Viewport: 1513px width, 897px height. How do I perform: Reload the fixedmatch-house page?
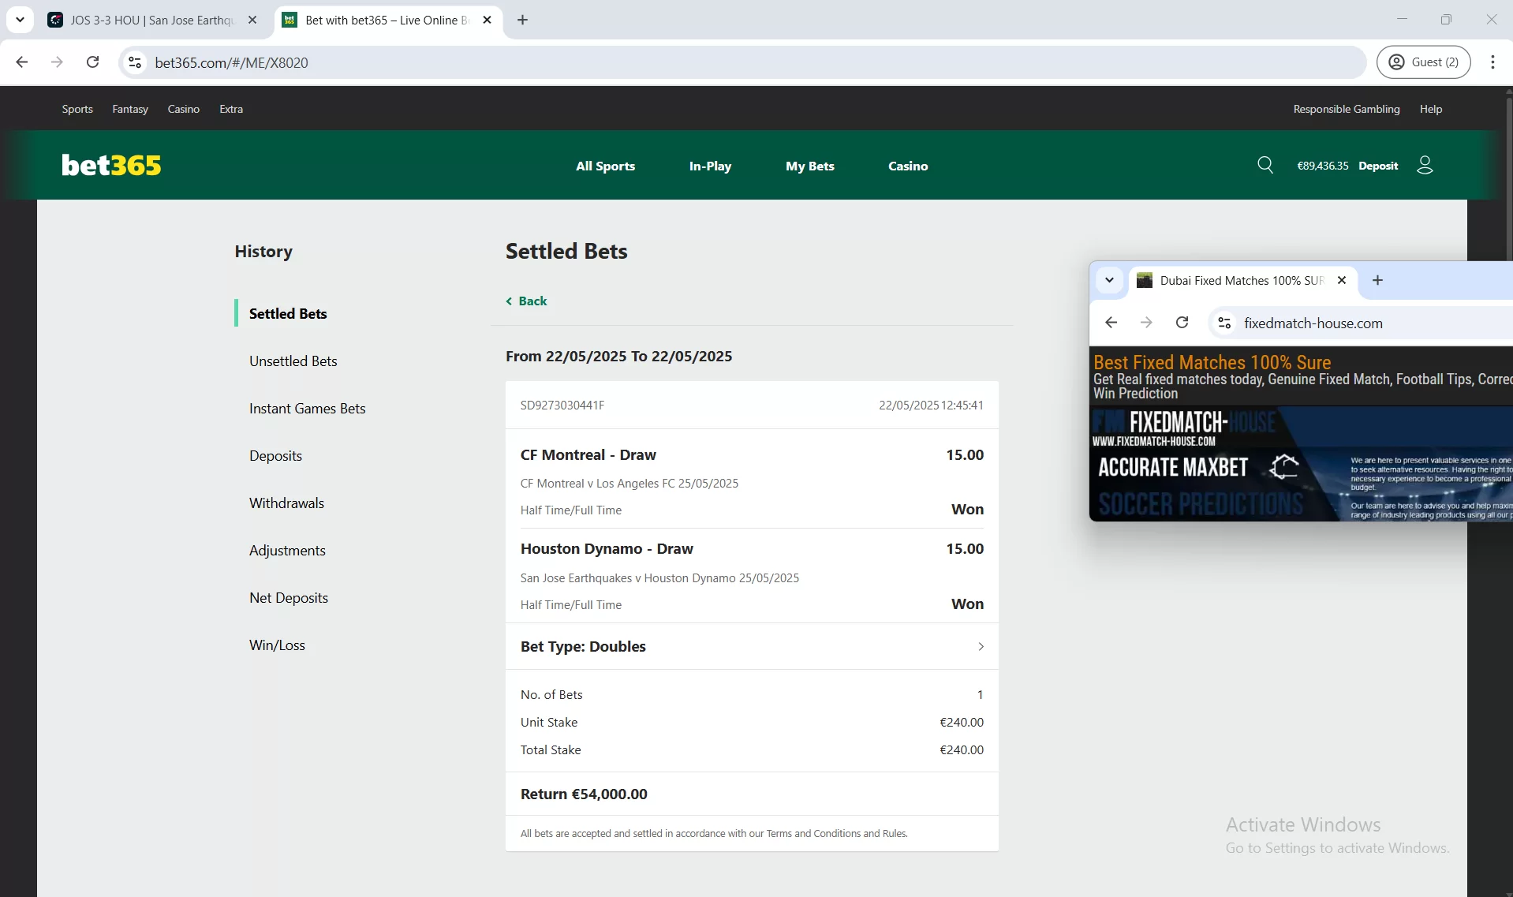1182,323
